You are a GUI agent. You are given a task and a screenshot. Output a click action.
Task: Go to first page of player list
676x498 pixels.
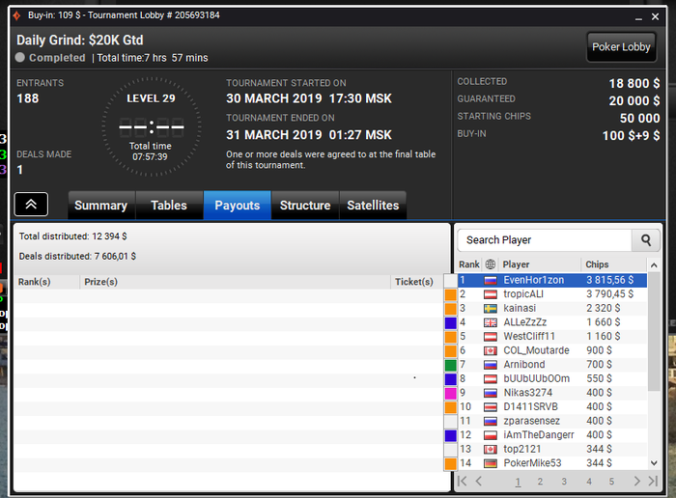tap(462, 482)
